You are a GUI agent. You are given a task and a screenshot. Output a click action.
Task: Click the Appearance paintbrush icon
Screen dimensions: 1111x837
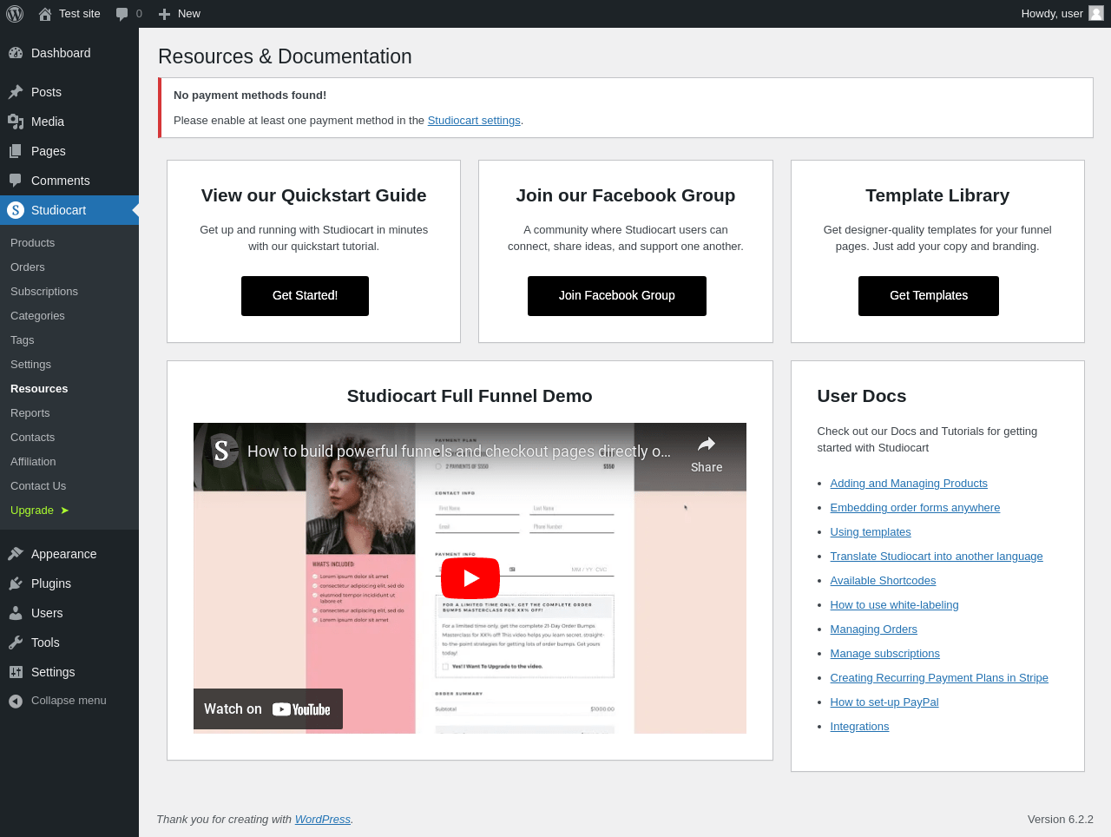point(16,554)
